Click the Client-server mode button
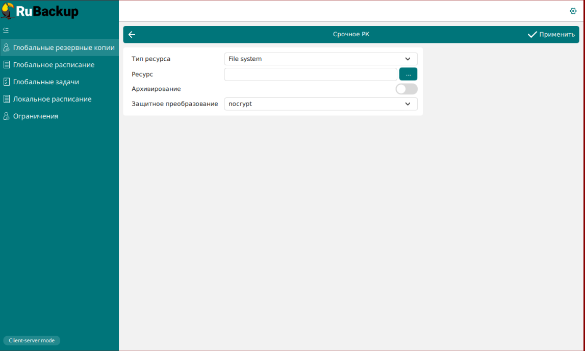Viewport: 585px width, 351px height. 32,340
